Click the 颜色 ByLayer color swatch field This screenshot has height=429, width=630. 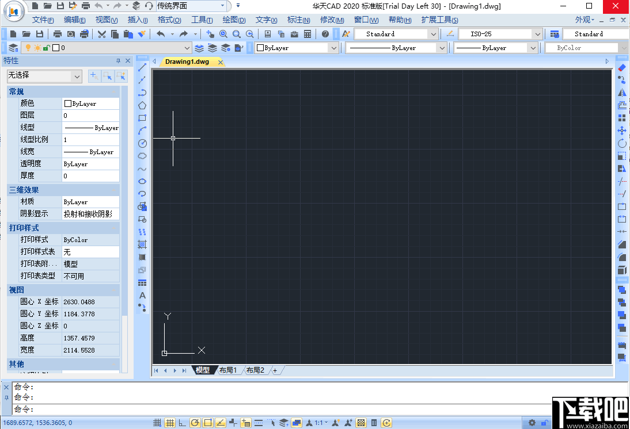pyautogui.click(x=91, y=104)
